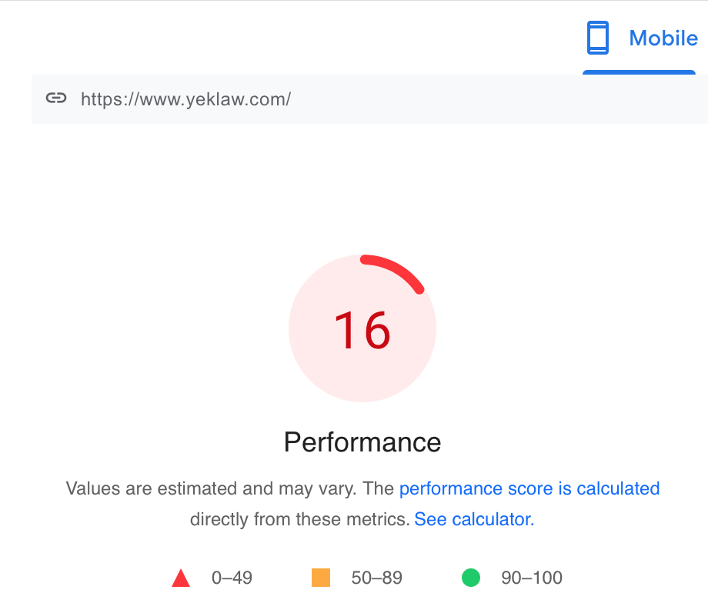Click the chain link icon beside URL
Viewport: 708px width, 593px height.
(x=56, y=98)
